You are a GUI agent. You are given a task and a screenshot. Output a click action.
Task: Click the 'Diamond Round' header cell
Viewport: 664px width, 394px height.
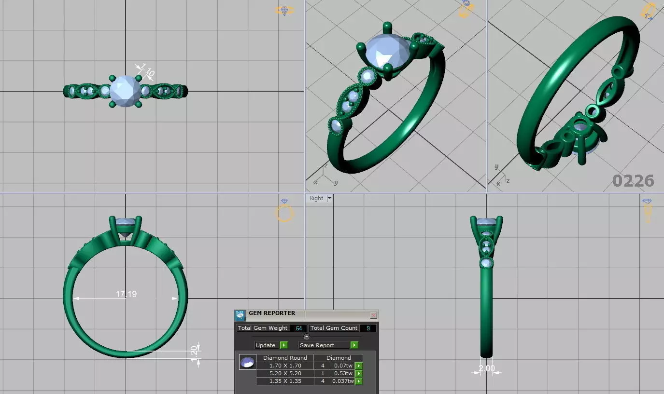click(285, 358)
